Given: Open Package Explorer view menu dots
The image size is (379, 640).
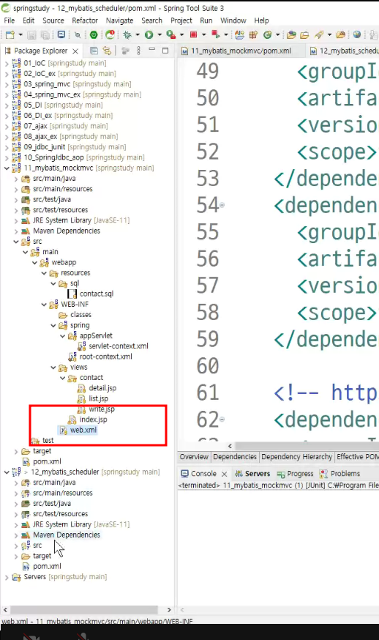Looking at the screenshot, I should (x=139, y=51).
